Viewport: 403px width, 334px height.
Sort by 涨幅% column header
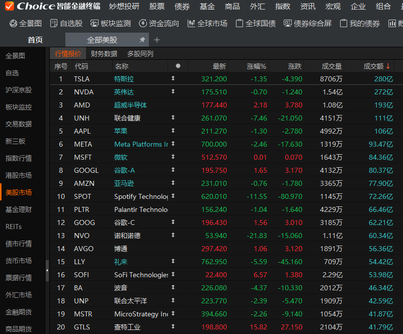click(256, 66)
